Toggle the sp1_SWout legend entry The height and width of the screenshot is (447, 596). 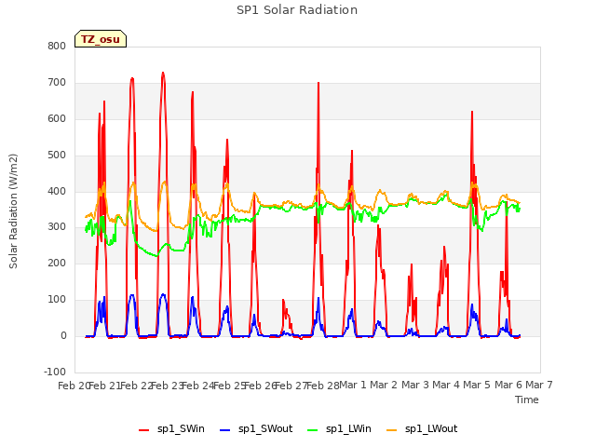[256, 429]
